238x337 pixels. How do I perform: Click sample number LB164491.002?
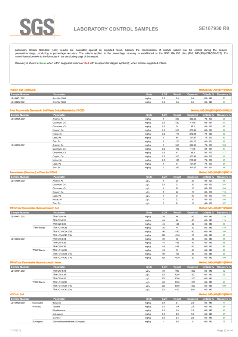[x=18, y=271]
